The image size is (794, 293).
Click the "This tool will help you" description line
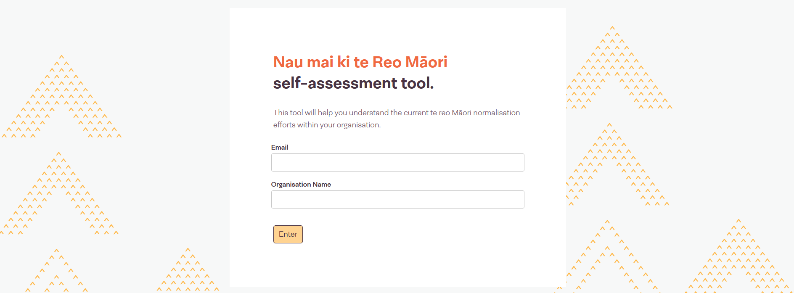[396, 113]
